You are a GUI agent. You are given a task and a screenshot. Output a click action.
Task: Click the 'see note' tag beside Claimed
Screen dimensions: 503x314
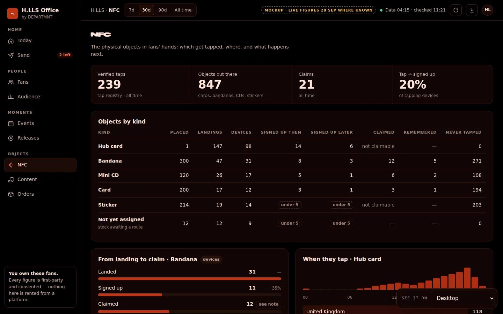[269, 304]
